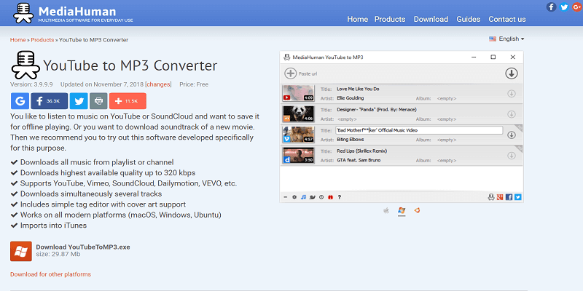Click the blue music note iTunes icon
This screenshot has height=291, width=583.
[303, 197]
